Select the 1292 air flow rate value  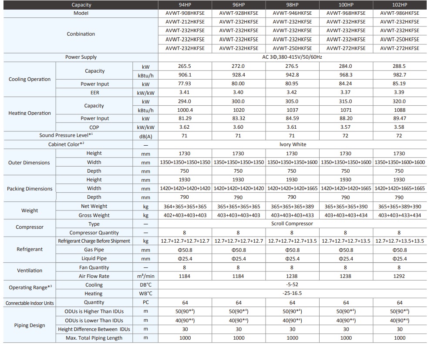399,276
